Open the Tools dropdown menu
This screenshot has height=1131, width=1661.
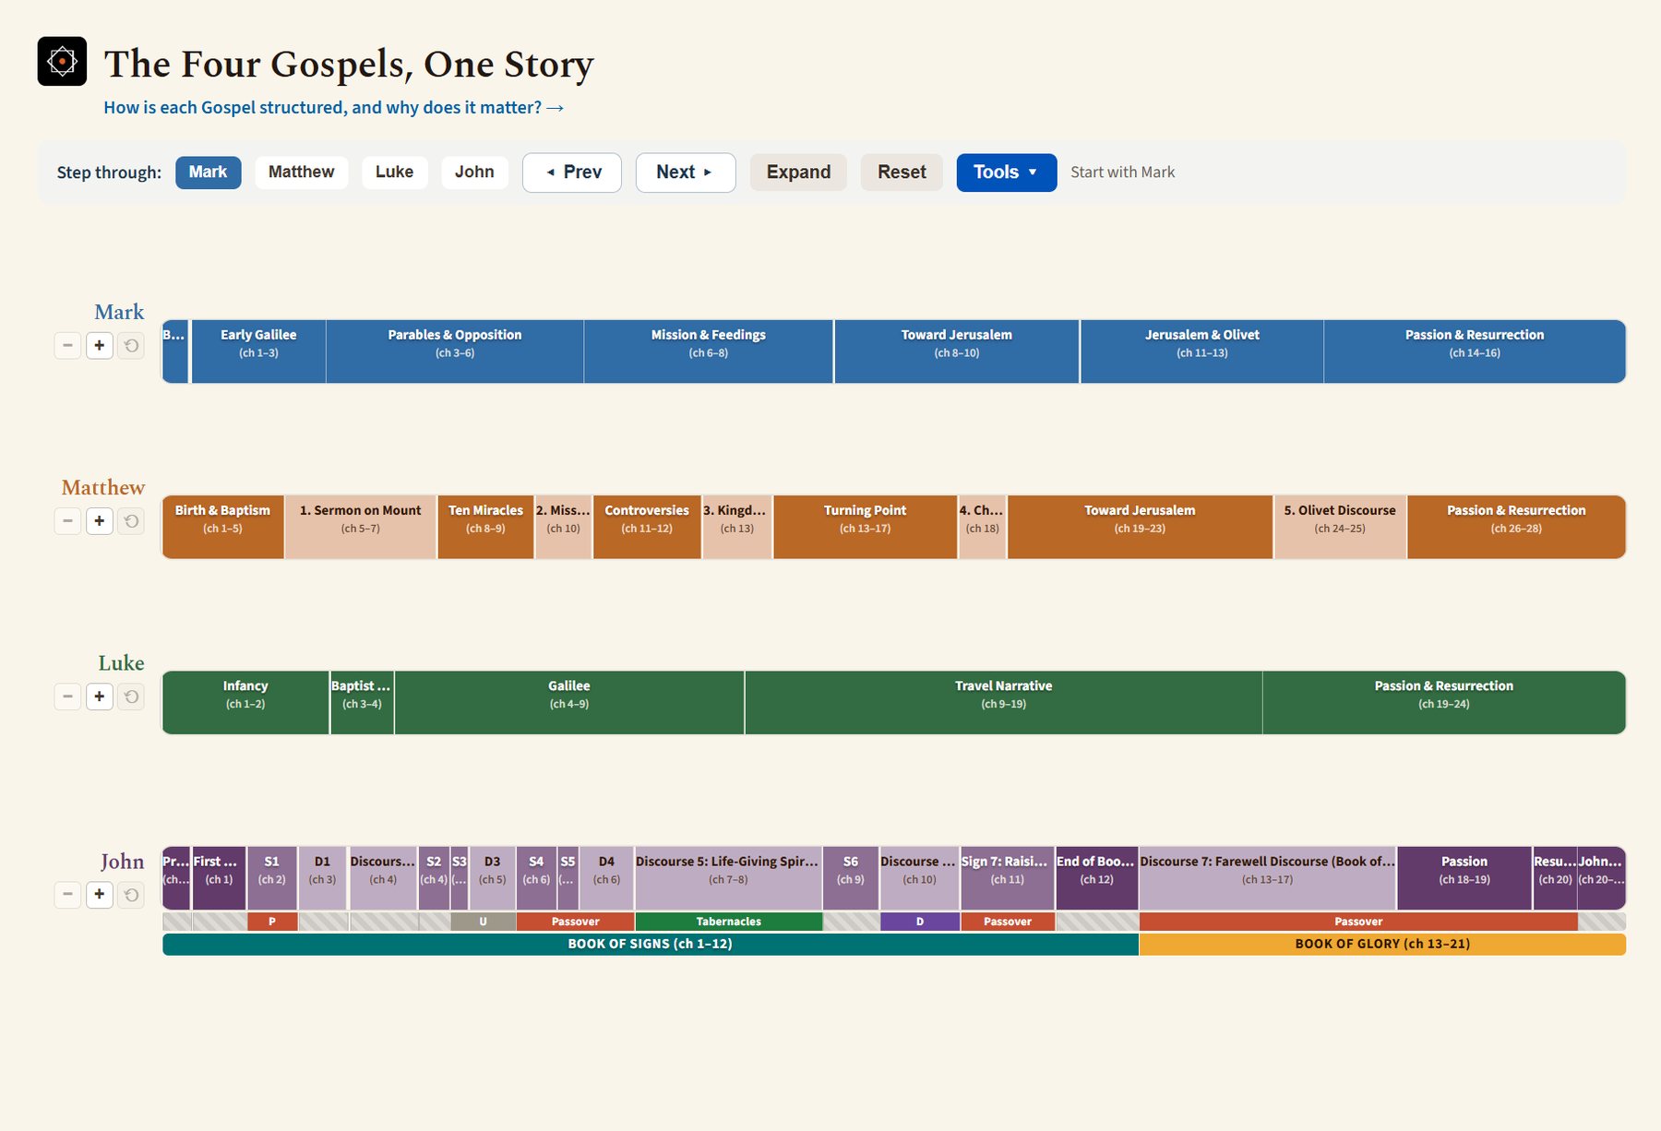click(x=1007, y=173)
